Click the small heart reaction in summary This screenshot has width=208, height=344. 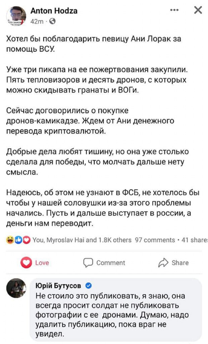click(26, 240)
